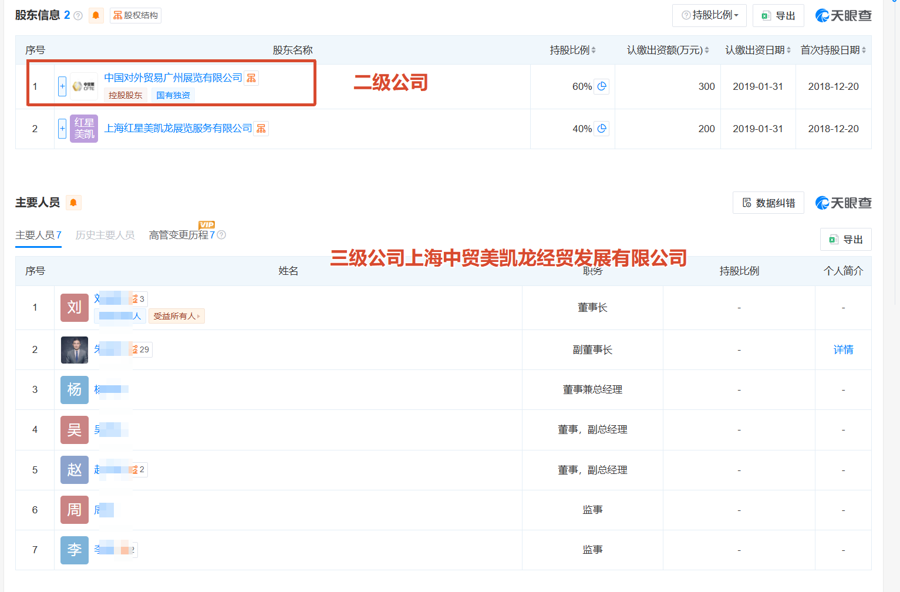Switch to the 历史主要人员 tab
The width and height of the screenshot is (900, 592).
pos(105,235)
